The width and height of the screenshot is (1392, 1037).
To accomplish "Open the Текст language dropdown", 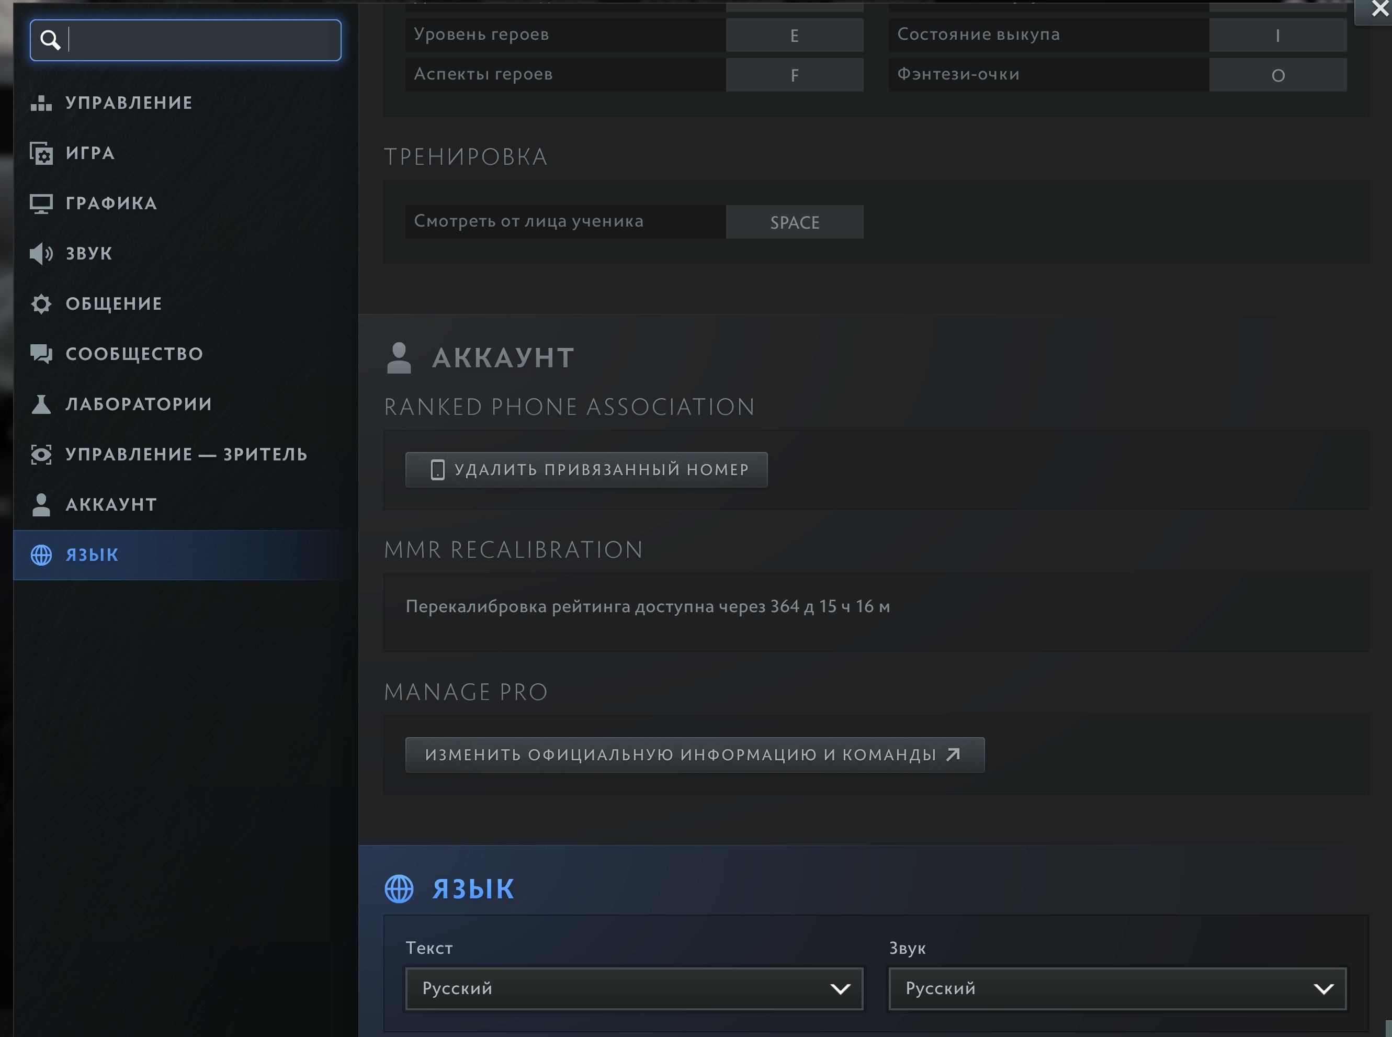I will [634, 989].
